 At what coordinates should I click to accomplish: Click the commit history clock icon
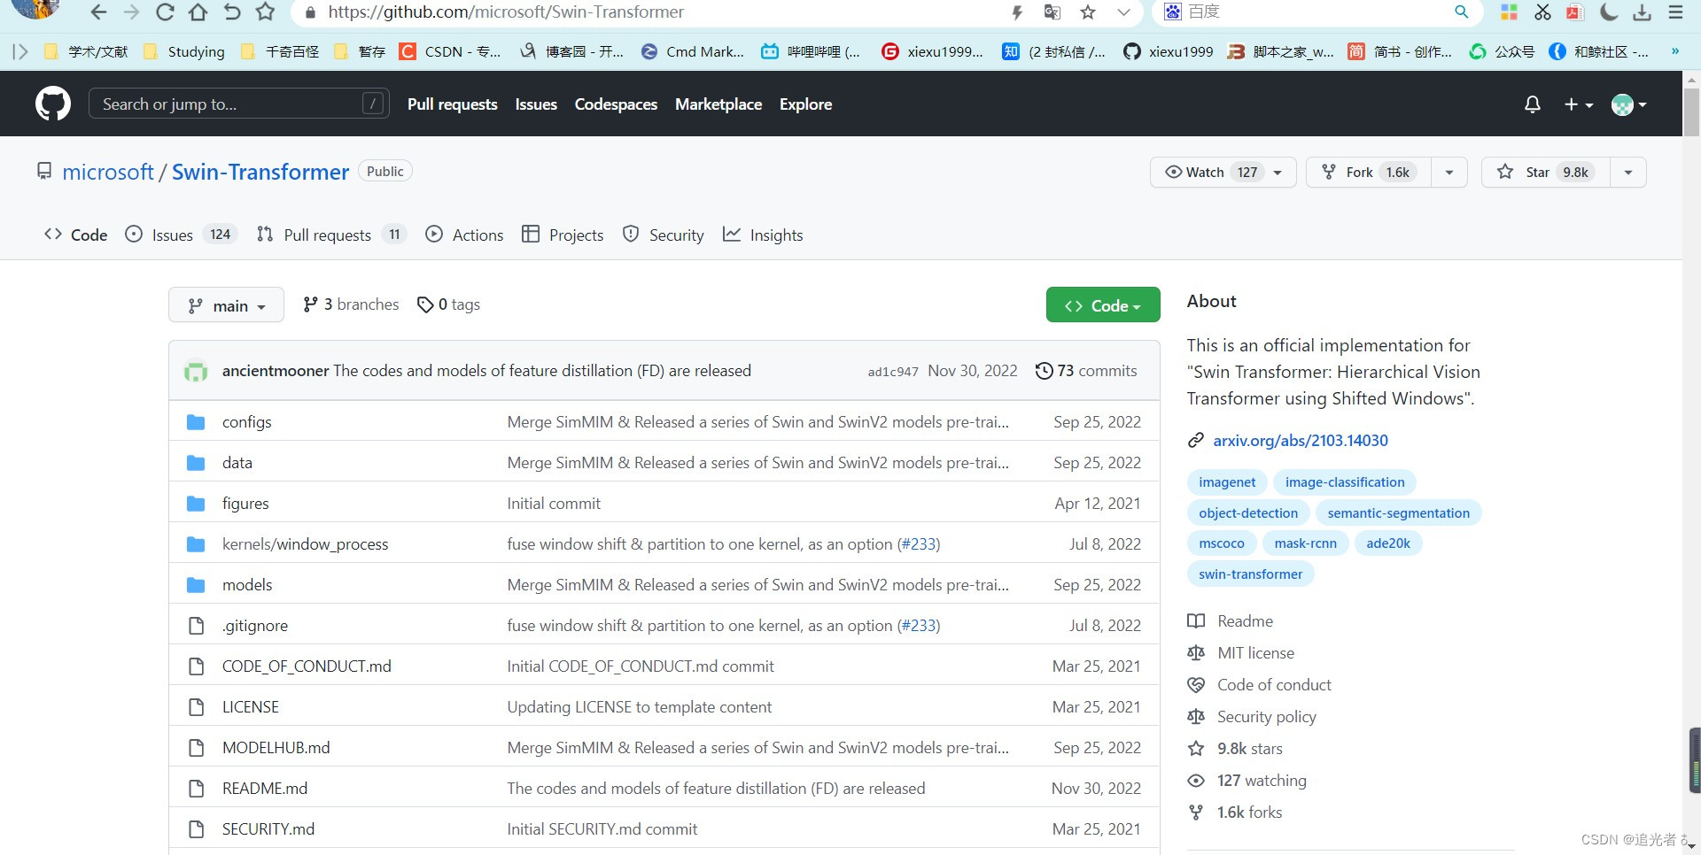click(1045, 371)
